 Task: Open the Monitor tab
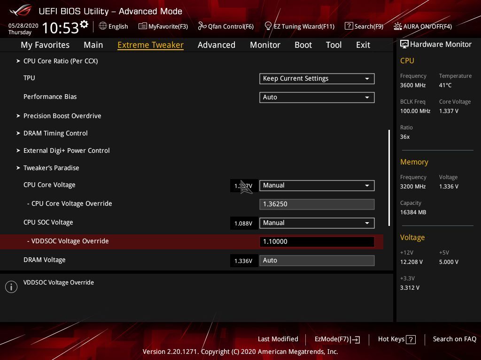pos(265,45)
